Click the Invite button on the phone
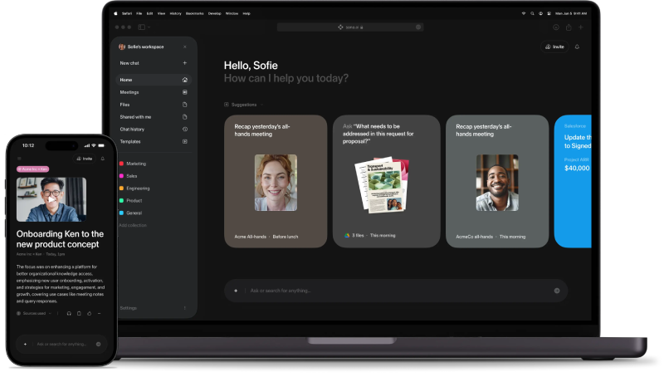The width and height of the screenshot is (664, 377). point(85,159)
